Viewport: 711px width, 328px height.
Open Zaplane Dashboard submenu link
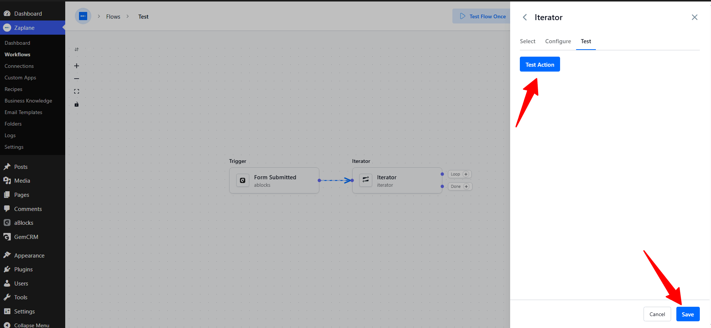click(x=17, y=43)
